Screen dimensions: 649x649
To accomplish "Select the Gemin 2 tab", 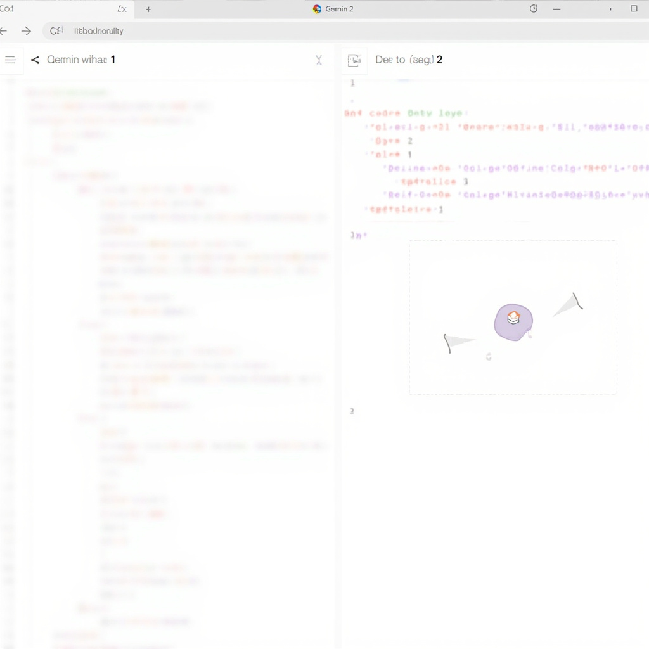I will tap(333, 9).
